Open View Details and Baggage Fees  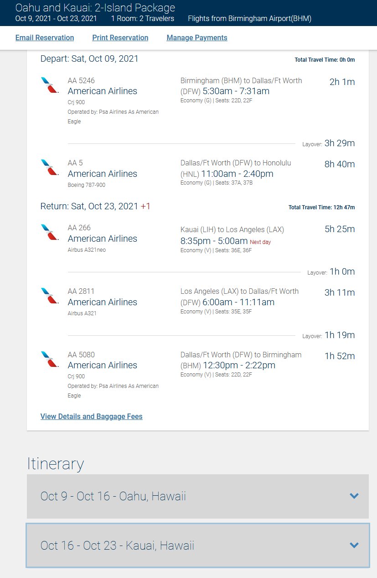(92, 416)
